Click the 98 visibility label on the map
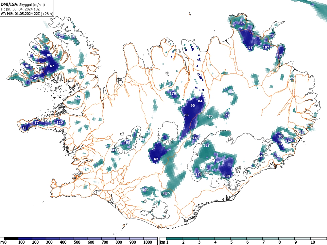Image resolution: width=327 pixels, height=245 pixels. coord(228,176)
